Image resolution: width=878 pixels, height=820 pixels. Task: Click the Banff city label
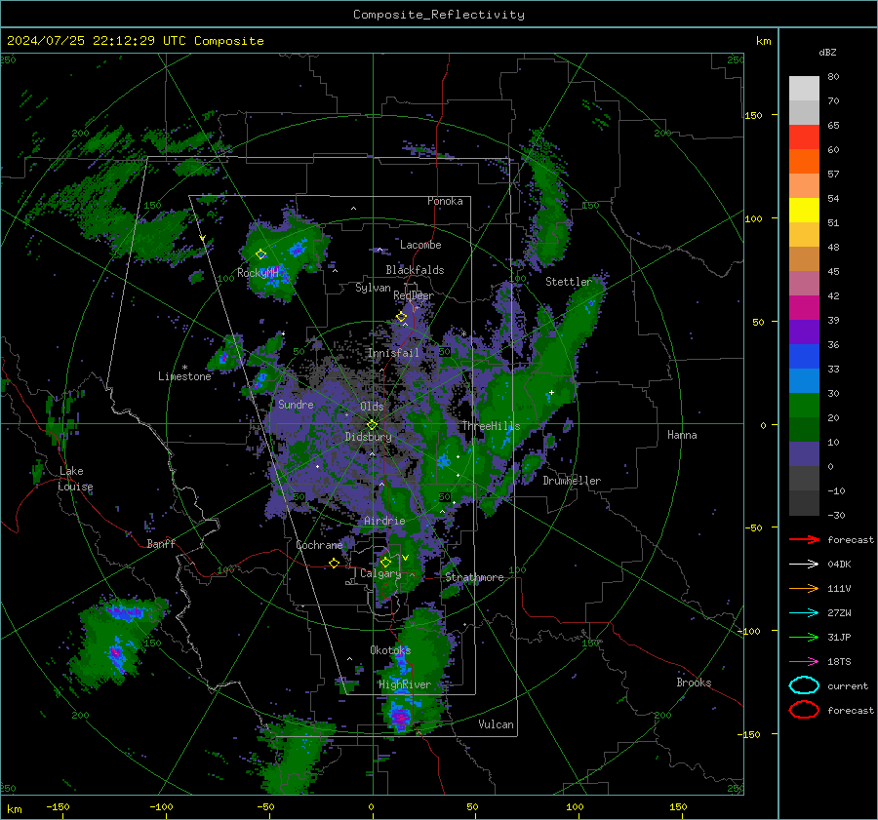161,544
